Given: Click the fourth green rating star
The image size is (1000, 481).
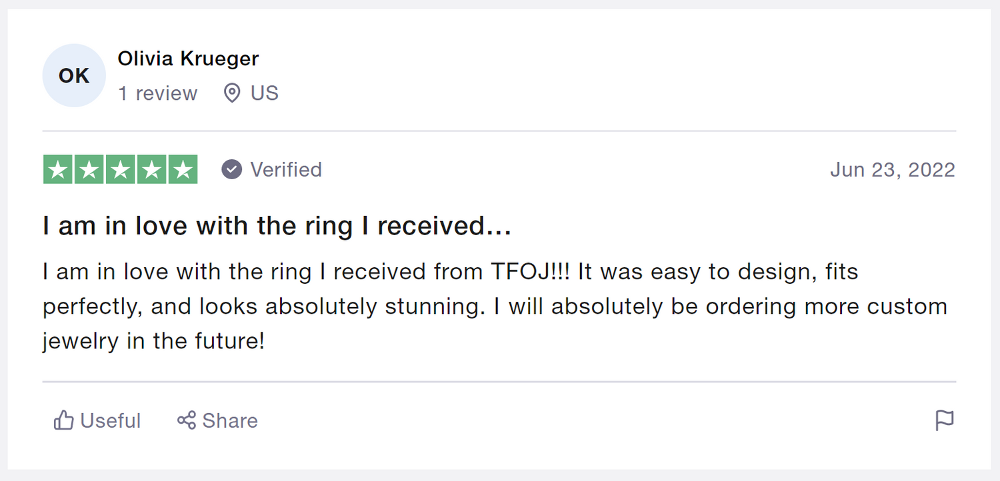Looking at the screenshot, I should click(x=151, y=170).
